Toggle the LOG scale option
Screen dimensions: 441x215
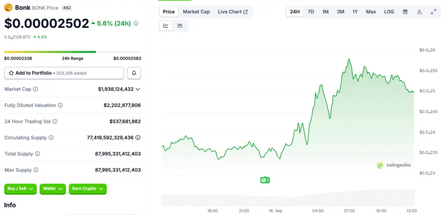tap(389, 12)
